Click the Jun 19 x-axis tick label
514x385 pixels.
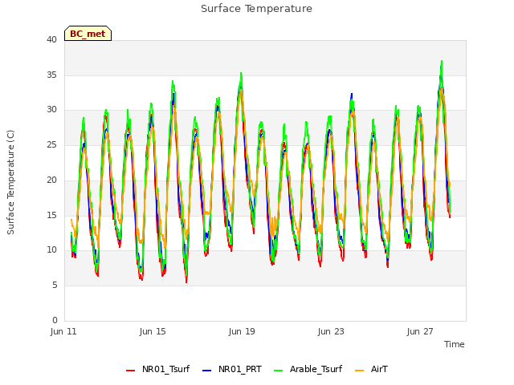click(x=242, y=331)
